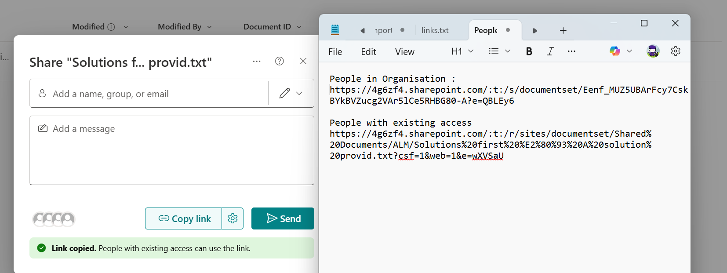Expand the Modified By column dropdown

pyautogui.click(x=209, y=27)
